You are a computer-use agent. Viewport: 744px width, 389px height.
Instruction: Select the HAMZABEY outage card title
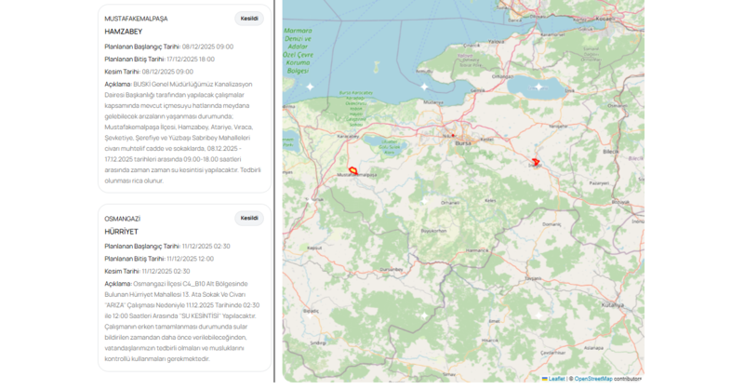pyautogui.click(x=124, y=32)
